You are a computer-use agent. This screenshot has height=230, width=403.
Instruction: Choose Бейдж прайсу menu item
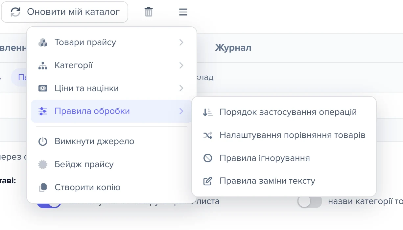pos(112,165)
